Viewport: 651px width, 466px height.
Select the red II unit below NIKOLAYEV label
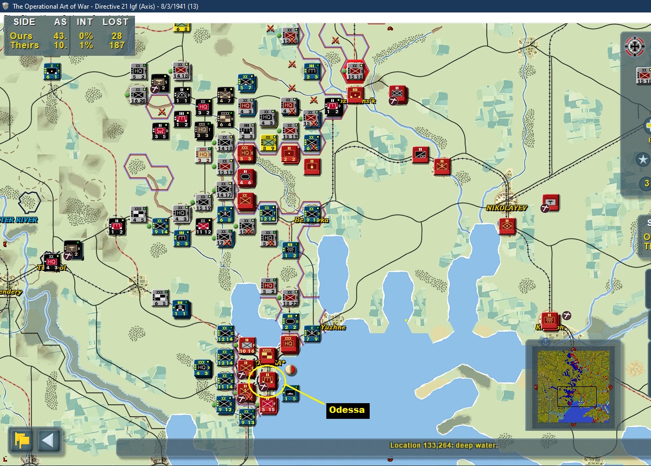508,226
